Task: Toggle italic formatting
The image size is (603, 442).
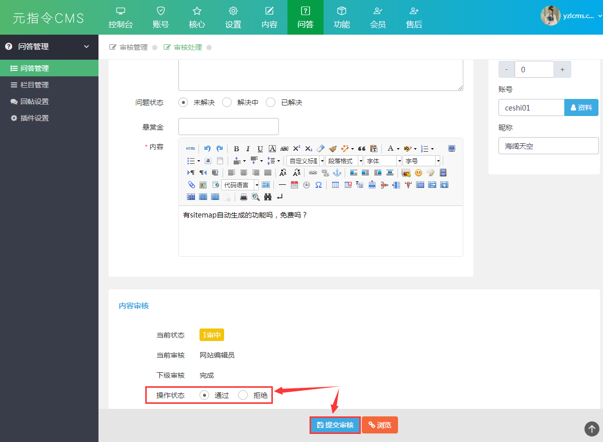Action: [248, 149]
